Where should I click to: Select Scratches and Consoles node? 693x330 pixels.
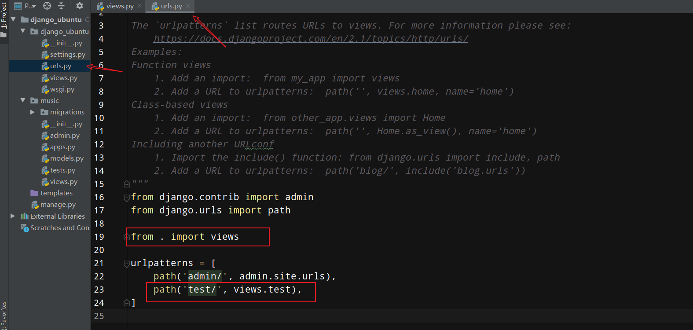(x=60, y=228)
